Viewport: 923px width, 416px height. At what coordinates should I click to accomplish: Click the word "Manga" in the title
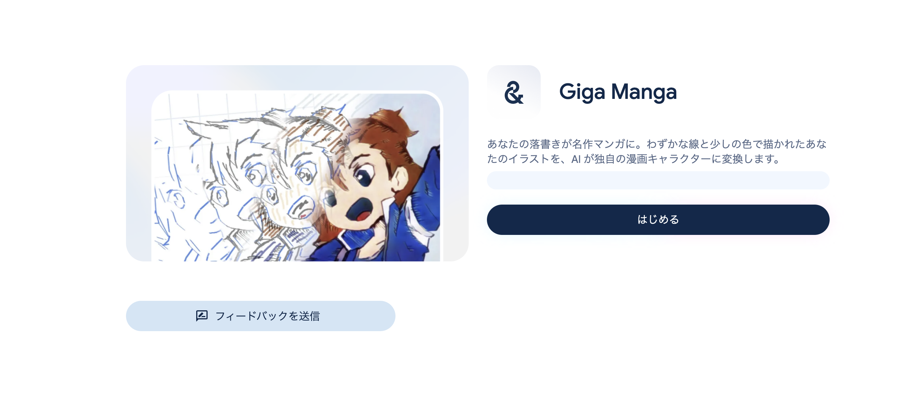click(x=644, y=92)
